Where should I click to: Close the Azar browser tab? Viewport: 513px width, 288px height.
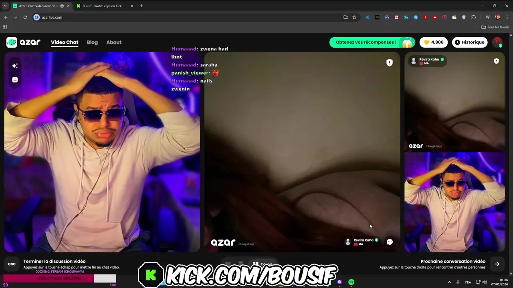[68, 6]
